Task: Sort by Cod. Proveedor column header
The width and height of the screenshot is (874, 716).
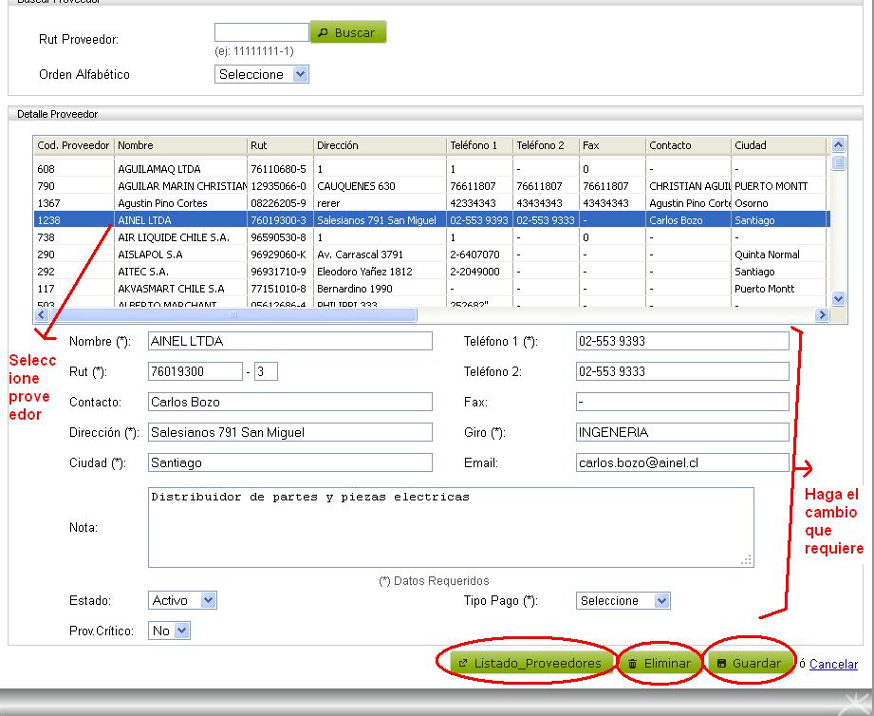Action: [74, 145]
